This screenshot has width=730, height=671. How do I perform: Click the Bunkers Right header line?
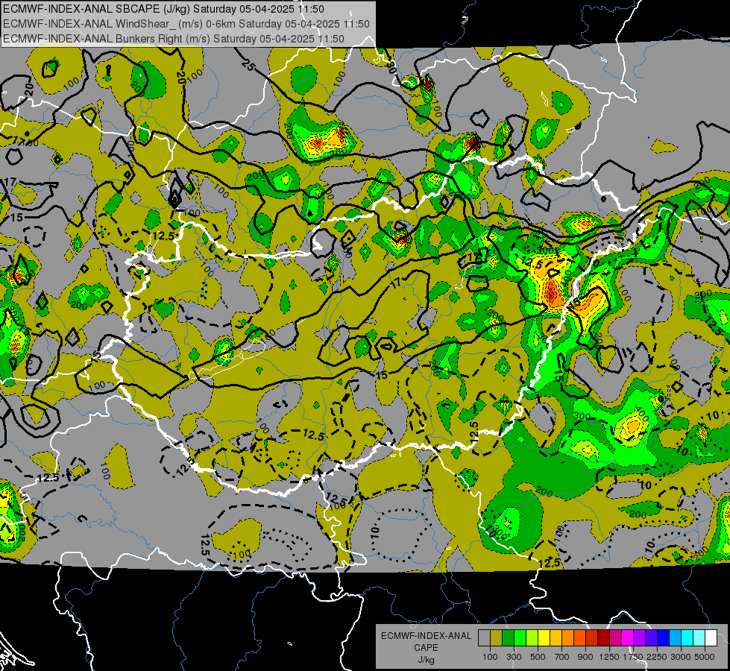(174, 39)
